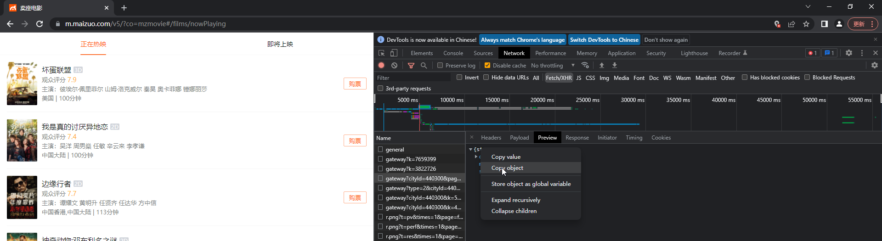Viewport: 882px width, 241px height.
Task: Open DevTools customize three-dot menu
Action: tap(862, 53)
